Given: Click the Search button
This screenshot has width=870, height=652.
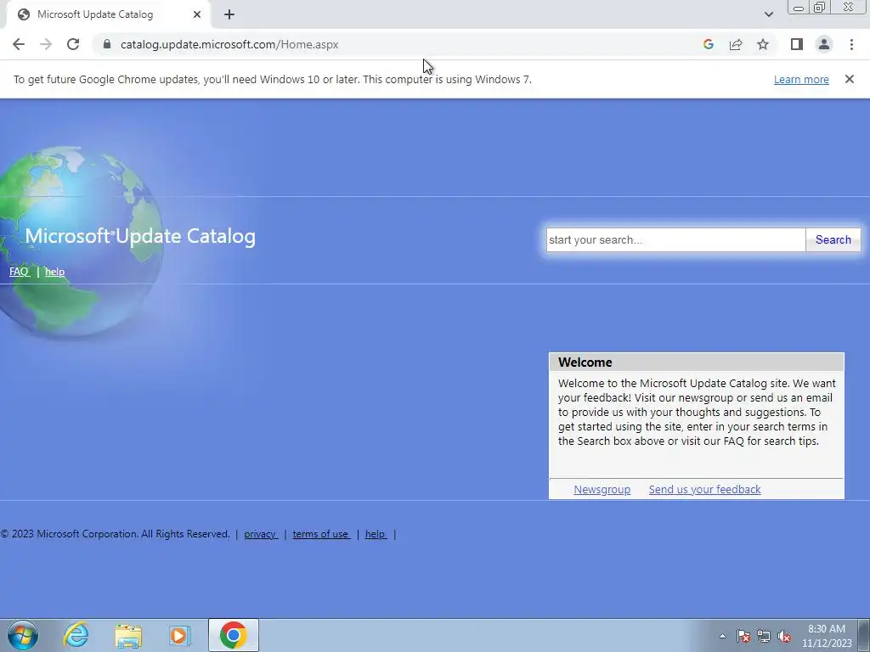Looking at the screenshot, I should tap(833, 239).
